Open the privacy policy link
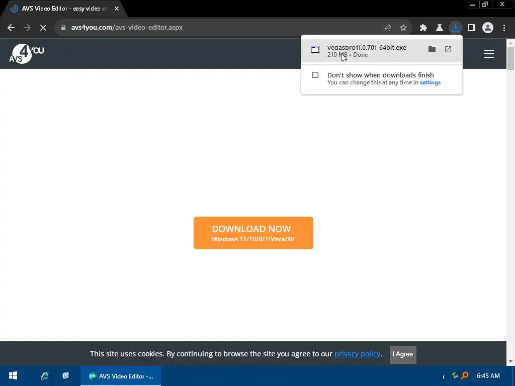The width and height of the screenshot is (515, 386). [x=358, y=354]
